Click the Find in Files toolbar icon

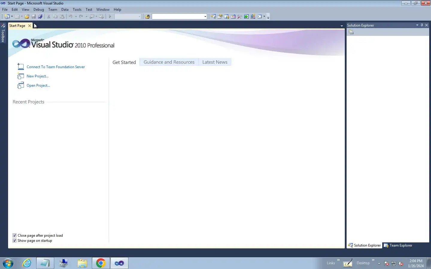pyautogui.click(x=147, y=17)
